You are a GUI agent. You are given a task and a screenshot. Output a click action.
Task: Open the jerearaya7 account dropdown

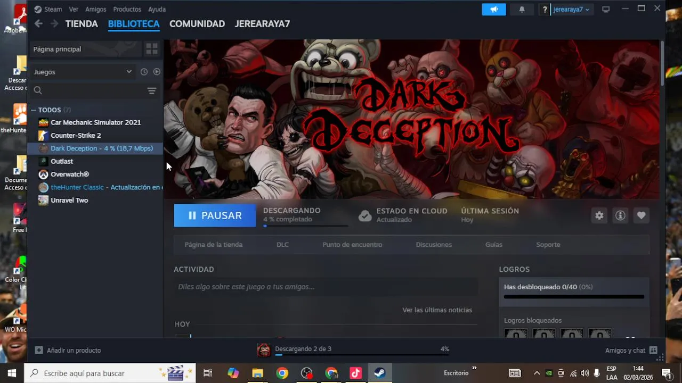(x=571, y=9)
